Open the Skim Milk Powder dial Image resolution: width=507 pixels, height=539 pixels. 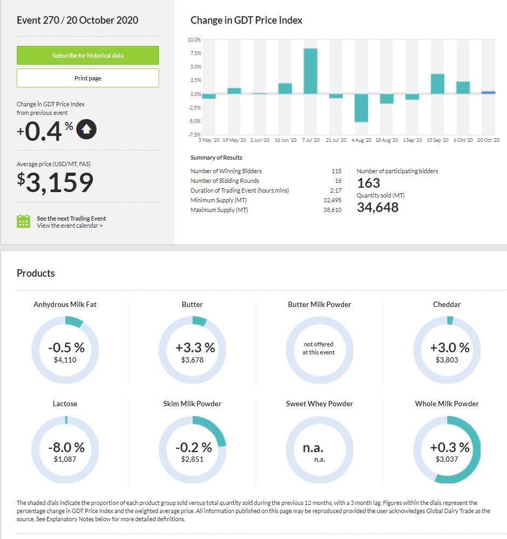coord(193,449)
